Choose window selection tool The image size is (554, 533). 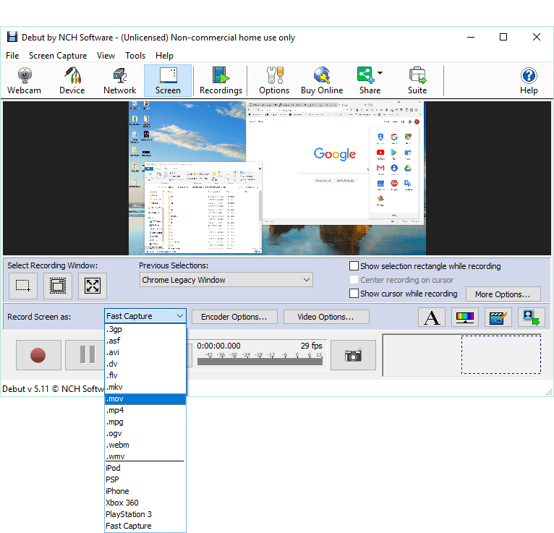[x=58, y=286]
